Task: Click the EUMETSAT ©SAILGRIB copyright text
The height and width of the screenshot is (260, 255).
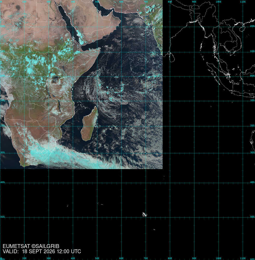Action: pyautogui.click(x=31, y=246)
